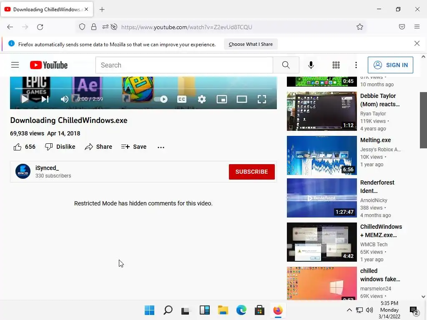The height and width of the screenshot is (320, 427).
Task: Click the search magnifier button
Action: (286, 65)
